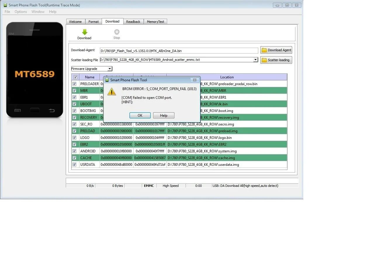The height and width of the screenshot is (267, 374).
Task: Open the Options menu
Action: coord(20,11)
